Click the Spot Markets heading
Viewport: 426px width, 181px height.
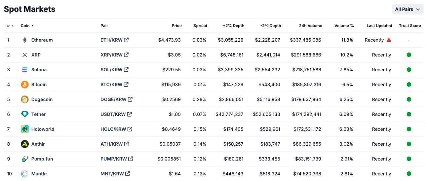[x=30, y=9]
